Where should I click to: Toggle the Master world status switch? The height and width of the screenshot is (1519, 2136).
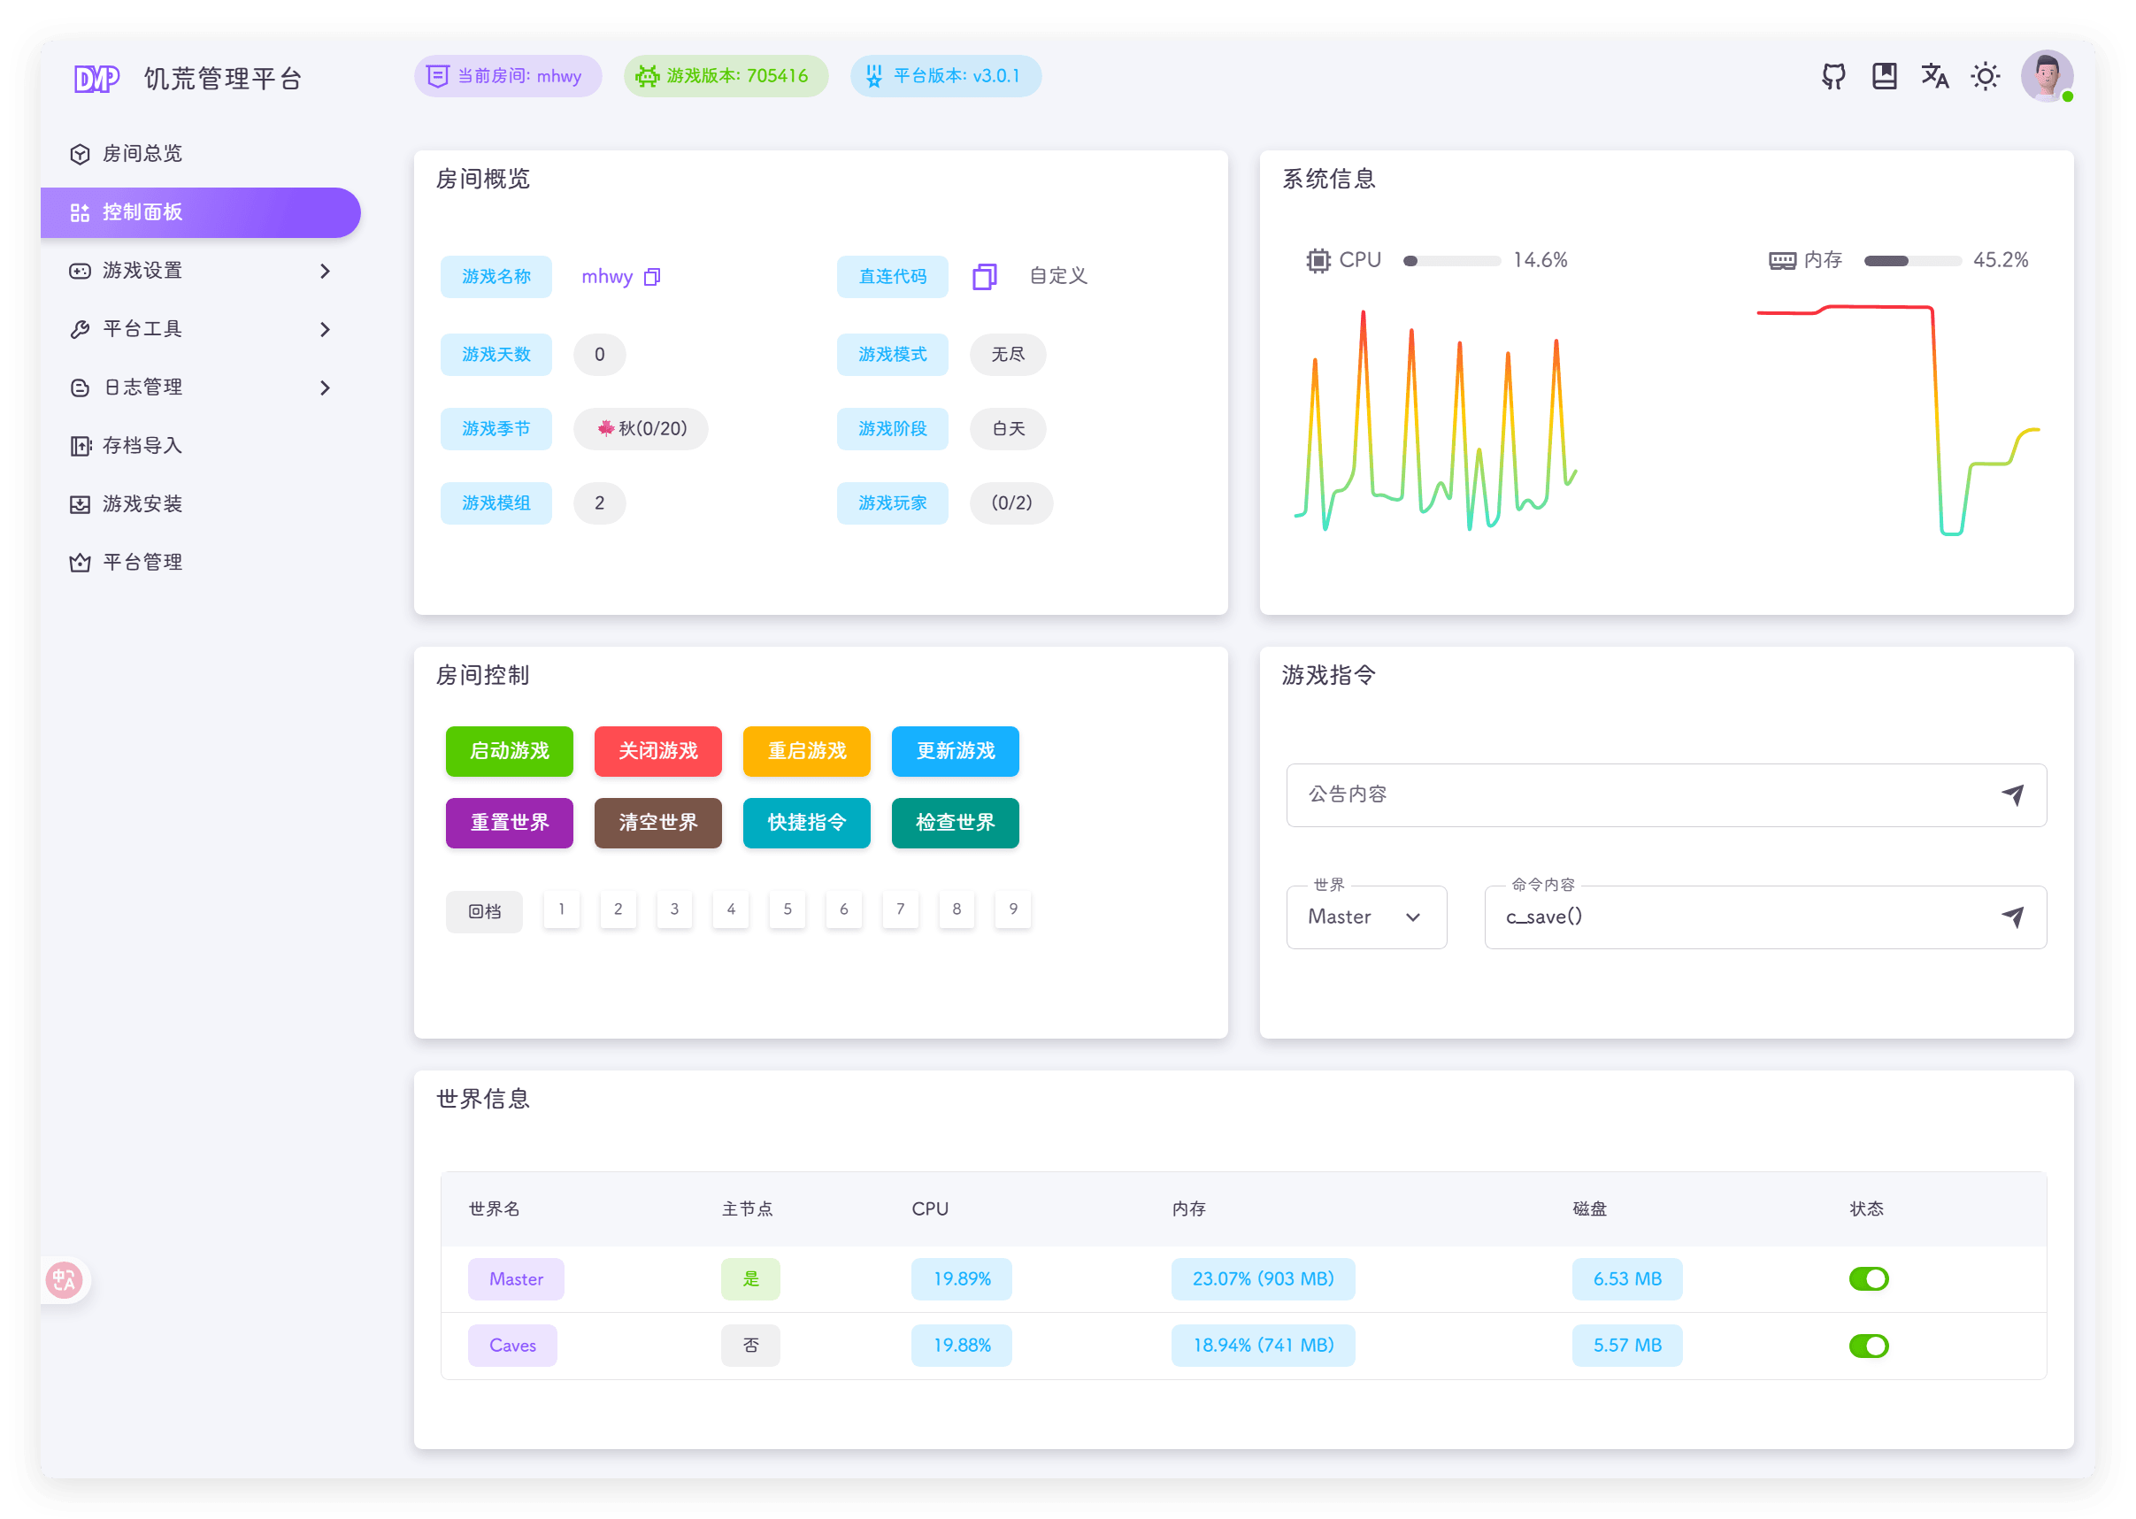tap(1869, 1278)
